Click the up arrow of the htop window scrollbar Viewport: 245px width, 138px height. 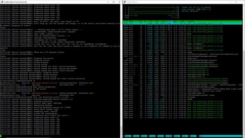coord(244,5)
